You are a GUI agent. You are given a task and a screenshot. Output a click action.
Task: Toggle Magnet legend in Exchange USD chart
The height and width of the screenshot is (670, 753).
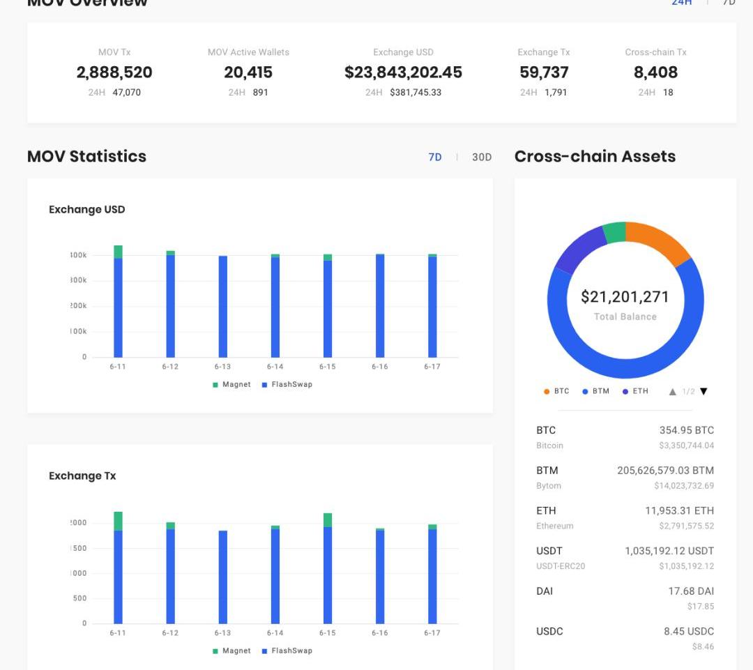coord(231,384)
